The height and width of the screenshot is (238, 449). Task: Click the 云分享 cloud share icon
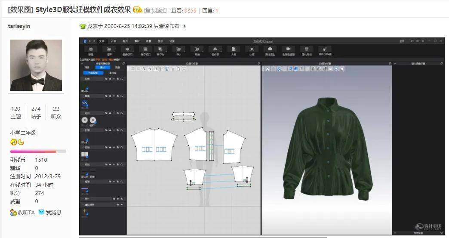(x=215, y=49)
